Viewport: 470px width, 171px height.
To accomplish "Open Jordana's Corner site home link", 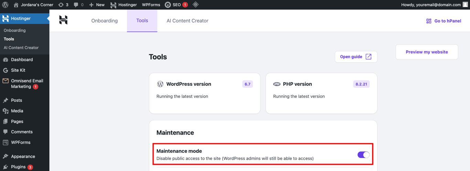I will (33, 5).
